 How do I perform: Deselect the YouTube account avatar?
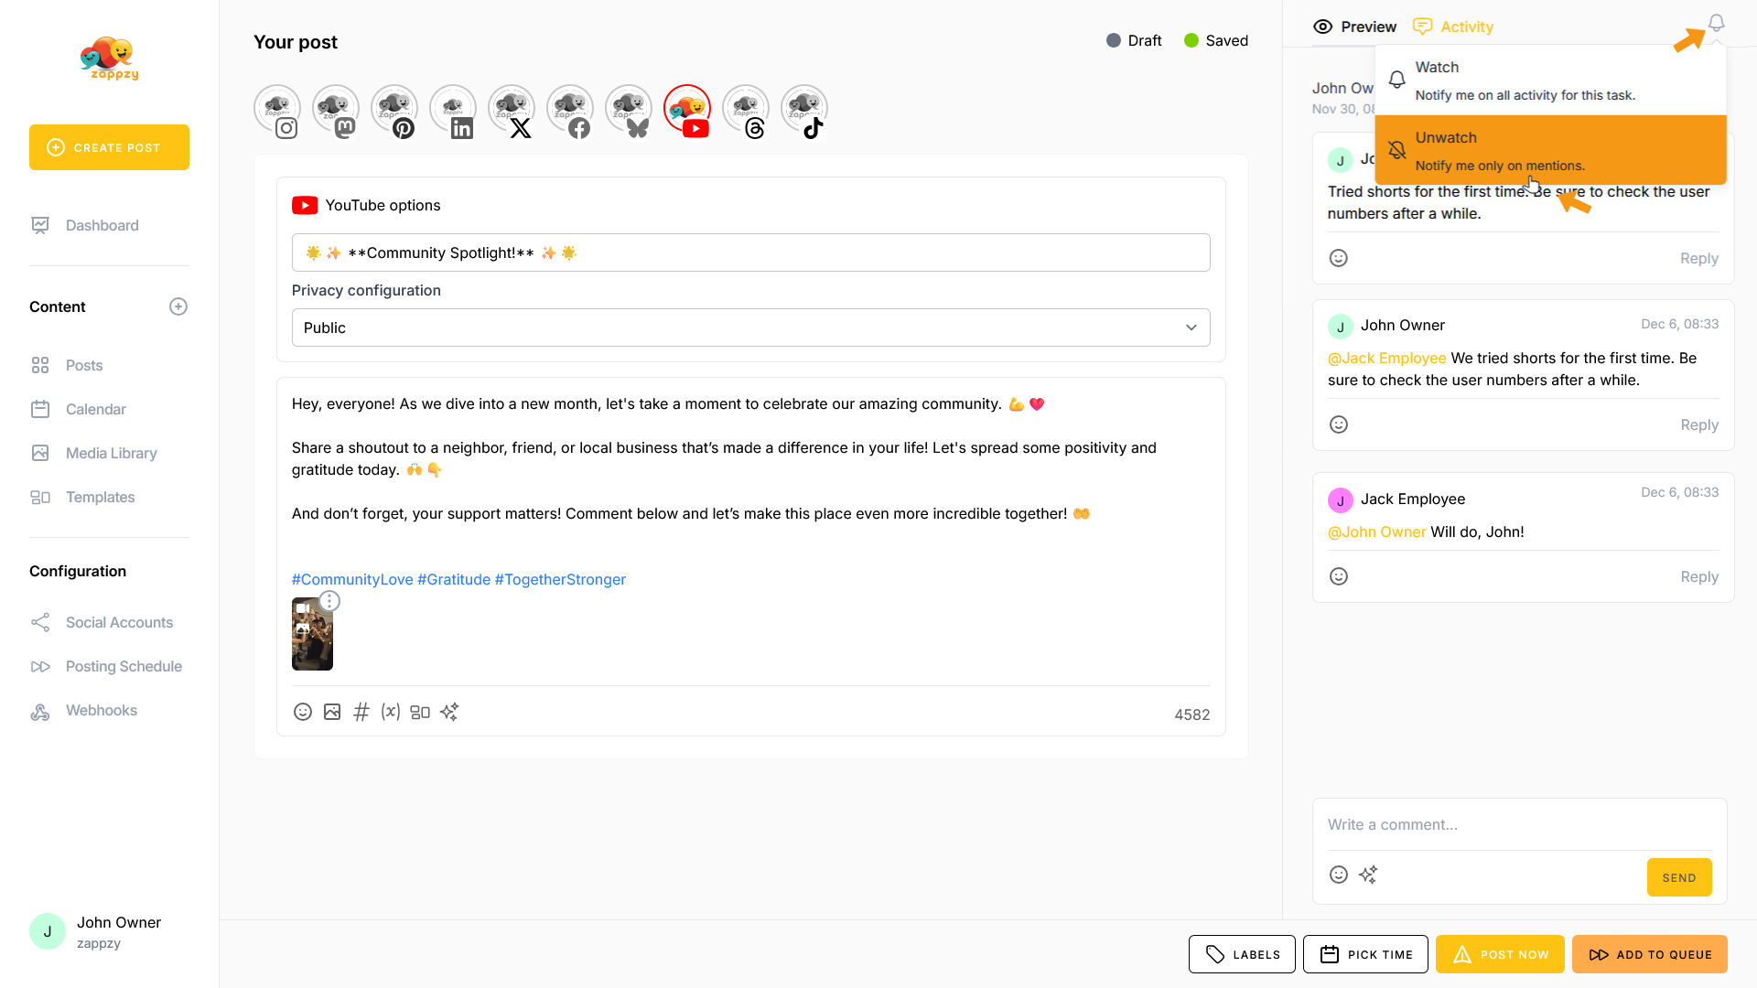687,110
